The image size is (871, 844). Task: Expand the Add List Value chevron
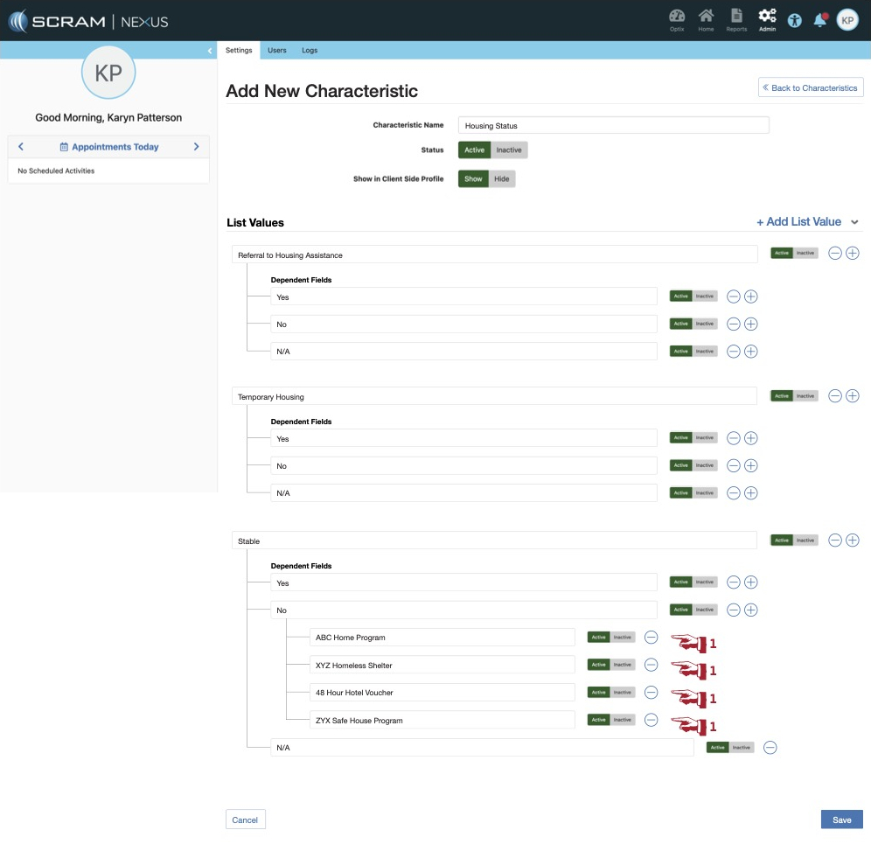coord(854,222)
